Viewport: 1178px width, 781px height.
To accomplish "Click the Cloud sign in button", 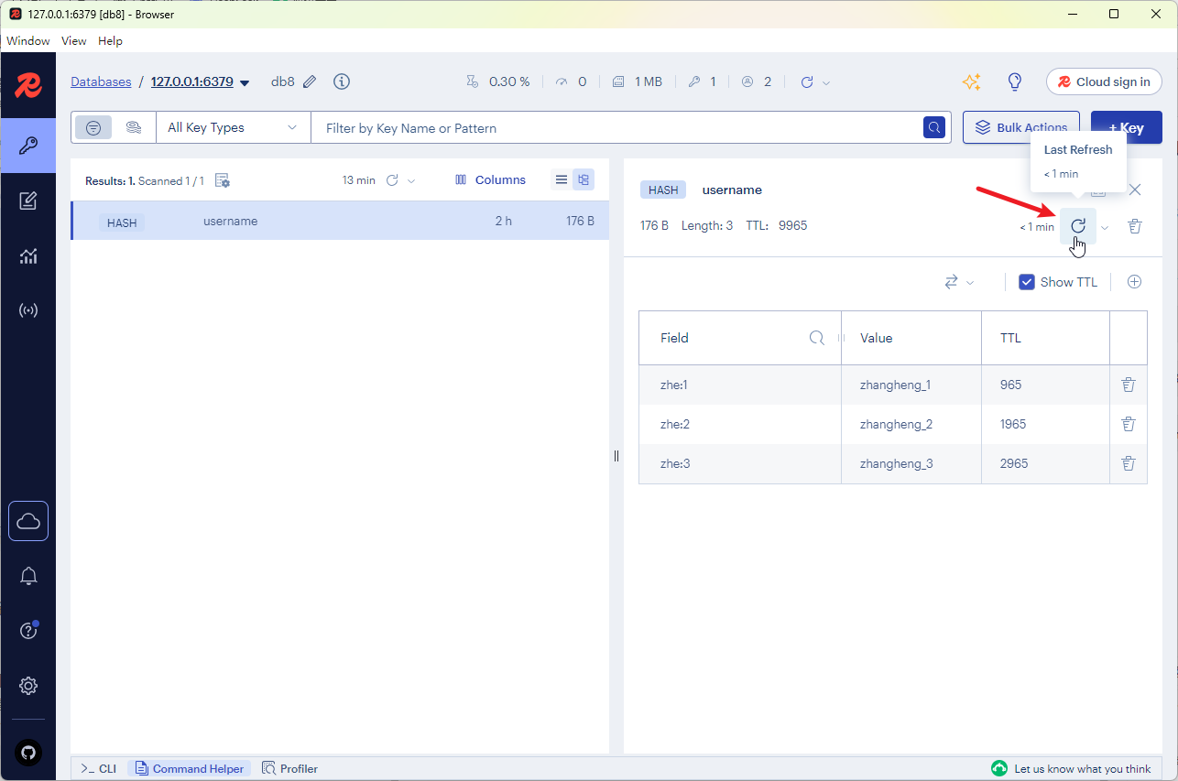I will pos(1104,81).
